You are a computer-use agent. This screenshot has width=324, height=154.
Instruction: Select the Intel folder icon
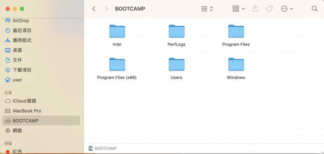click(x=117, y=31)
